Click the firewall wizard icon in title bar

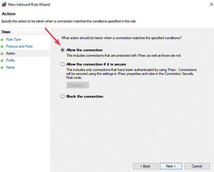pyautogui.click(x=4, y=5)
